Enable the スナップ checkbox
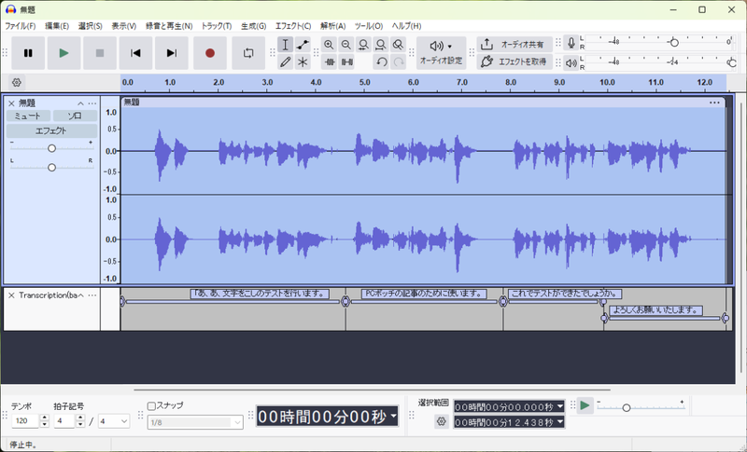747x452 pixels. pyautogui.click(x=151, y=406)
